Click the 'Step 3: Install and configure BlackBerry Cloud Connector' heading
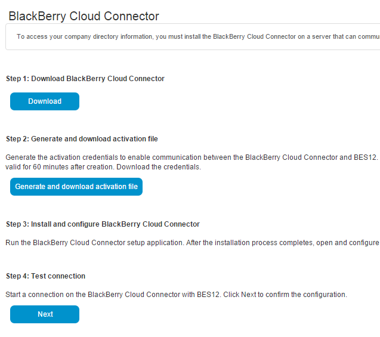The width and height of the screenshot is (380, 337). (x=103, y=224)
